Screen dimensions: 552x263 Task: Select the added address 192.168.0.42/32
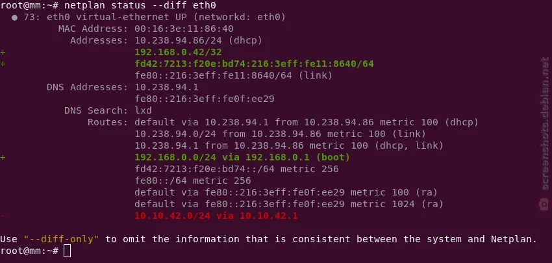pos(170,52)
